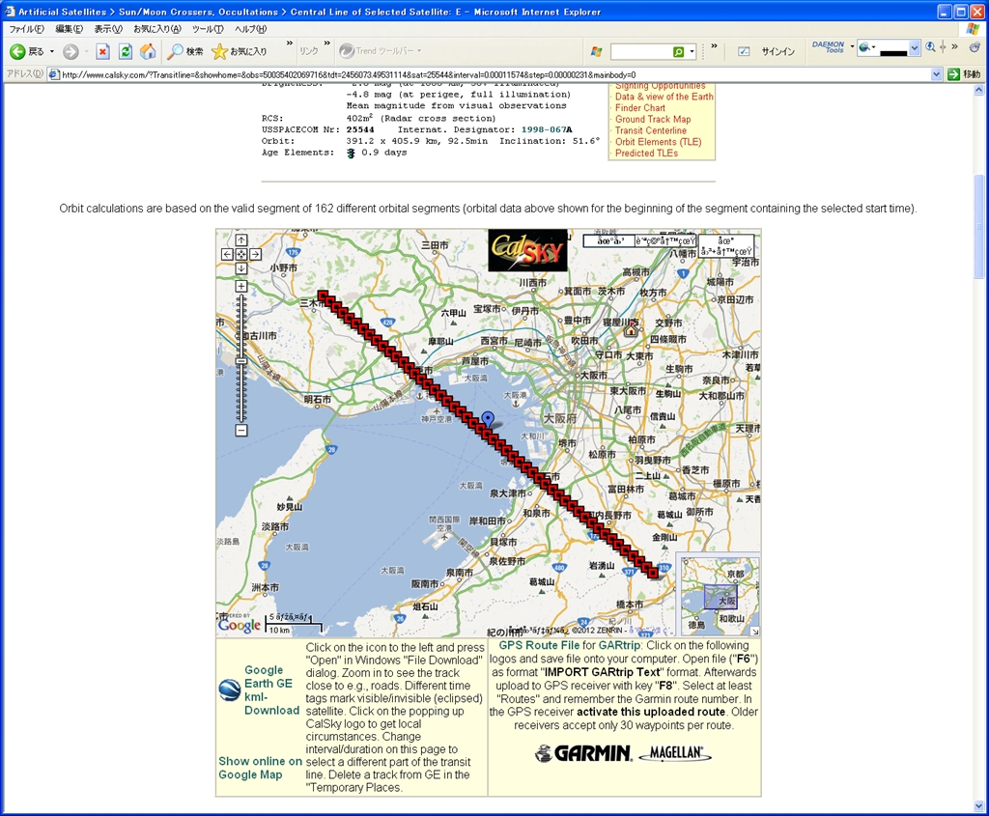Open the Ground Track Map link
Image resolution: width=989 pixels, height=816 pixels.
click(653, 119)
